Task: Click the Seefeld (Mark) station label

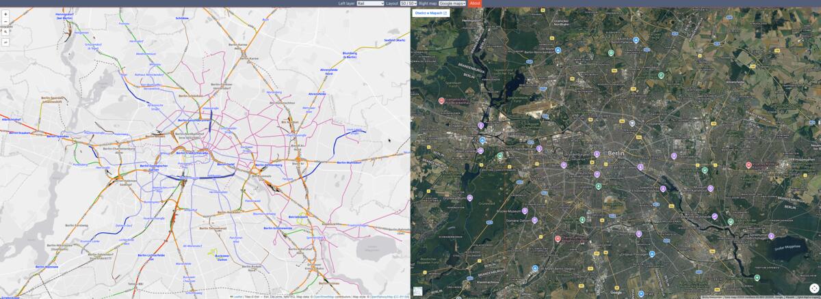Action: 395,40
